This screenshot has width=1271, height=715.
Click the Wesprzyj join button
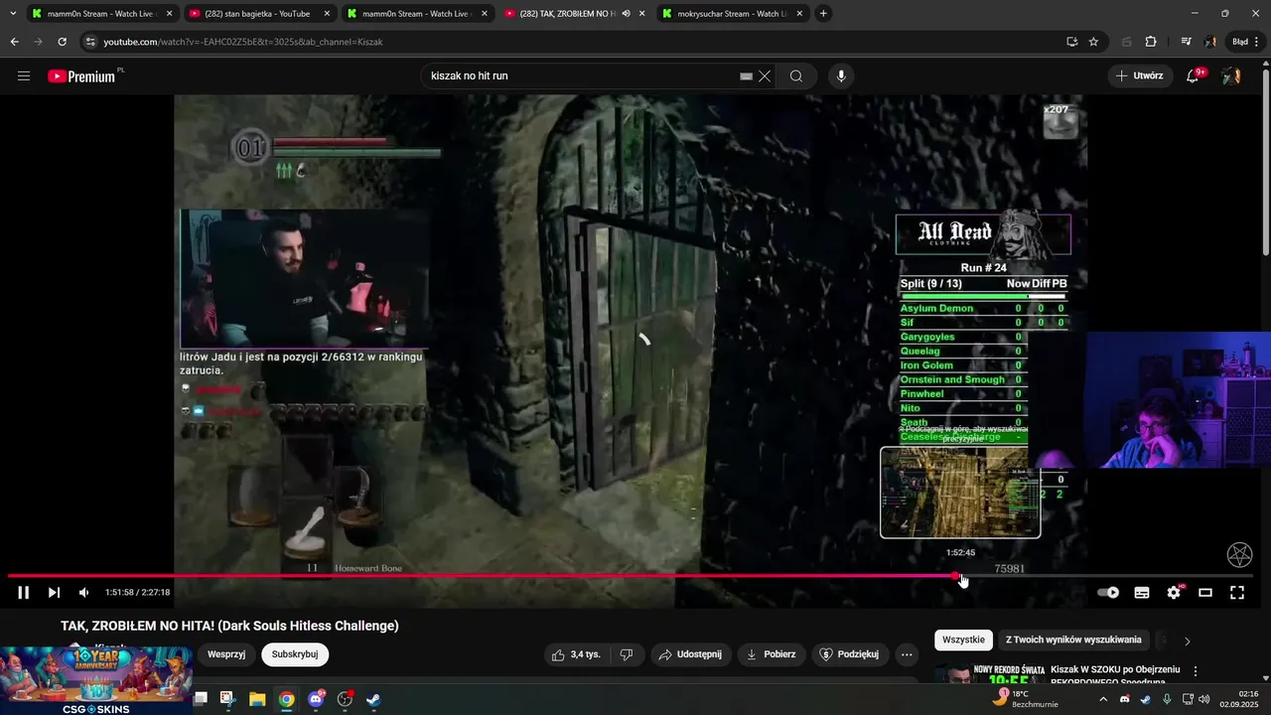pyautogui.click(x=226, y=654)
